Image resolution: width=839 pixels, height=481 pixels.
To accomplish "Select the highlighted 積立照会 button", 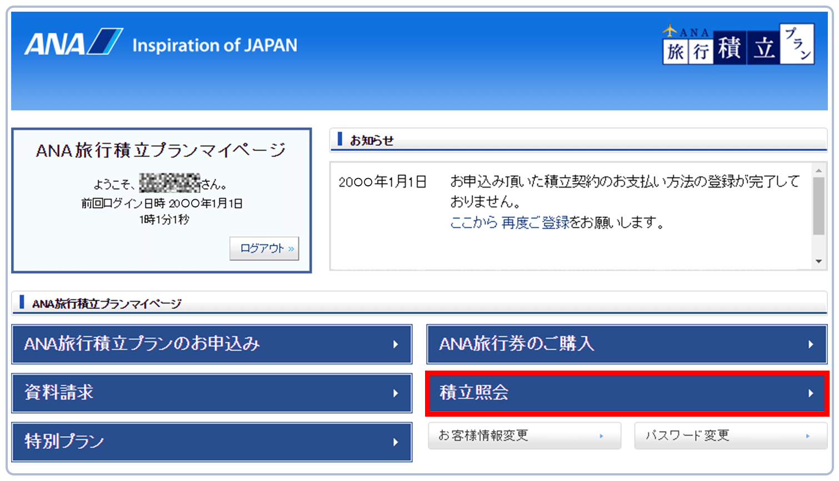I will 626,393.
